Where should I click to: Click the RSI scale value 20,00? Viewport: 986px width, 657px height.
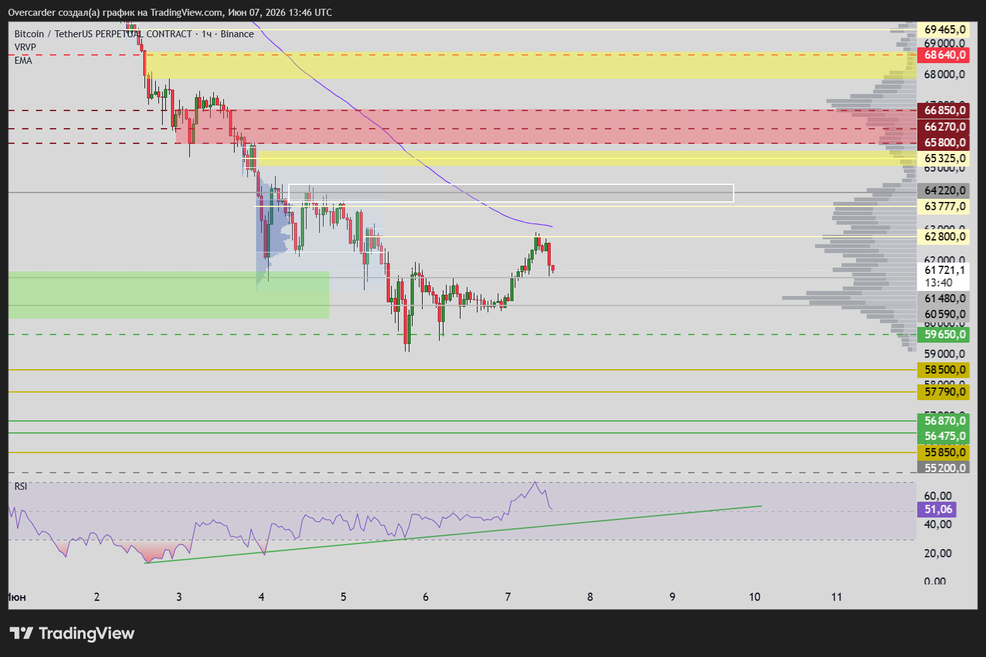938,553
